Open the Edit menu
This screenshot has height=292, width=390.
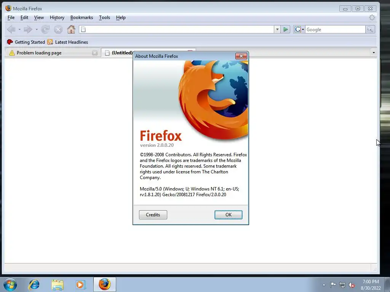(x=24, y=17)
